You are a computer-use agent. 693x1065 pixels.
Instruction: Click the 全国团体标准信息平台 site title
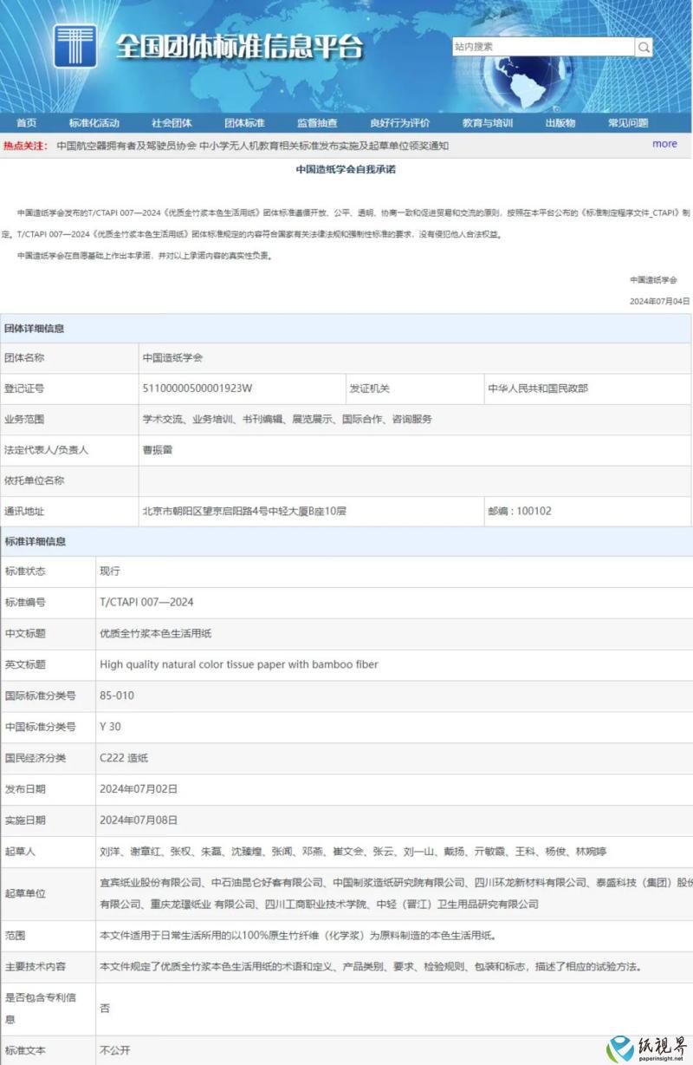pyautogui.click(x=240, y=46)
